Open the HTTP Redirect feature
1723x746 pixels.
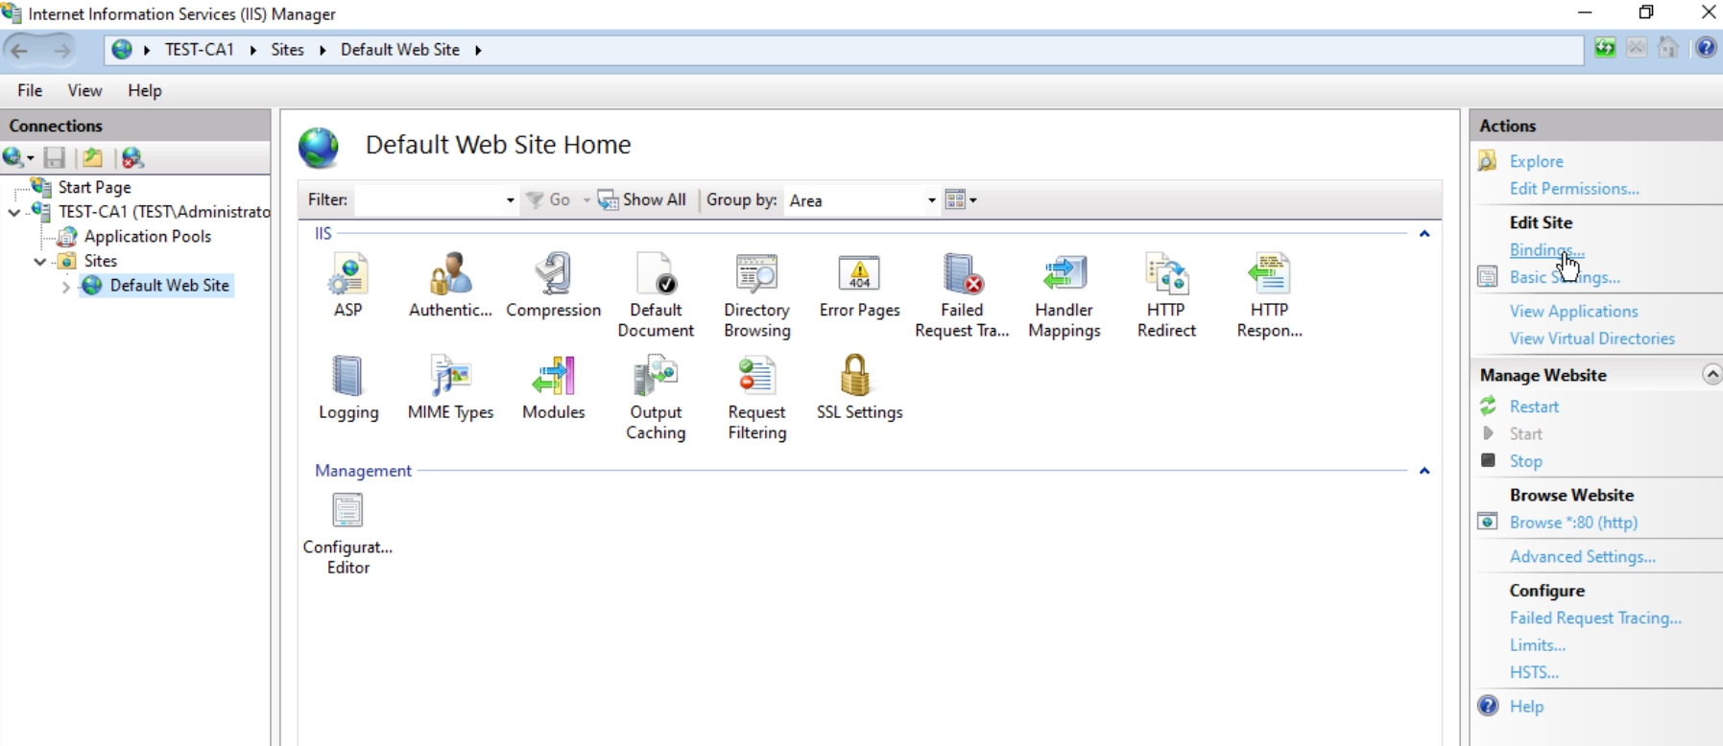[x=1166, y=295]
